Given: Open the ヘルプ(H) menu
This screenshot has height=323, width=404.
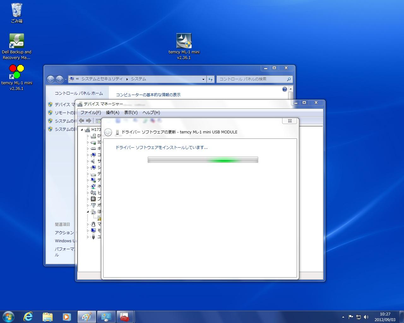Looking at the screenshot, I should point(151,113).
